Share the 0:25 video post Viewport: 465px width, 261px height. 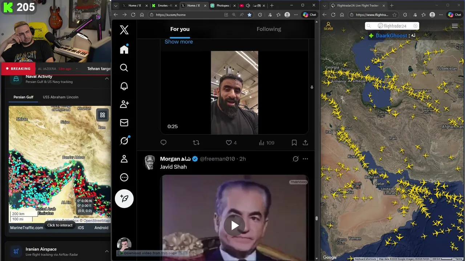click(x=306, y=142)
